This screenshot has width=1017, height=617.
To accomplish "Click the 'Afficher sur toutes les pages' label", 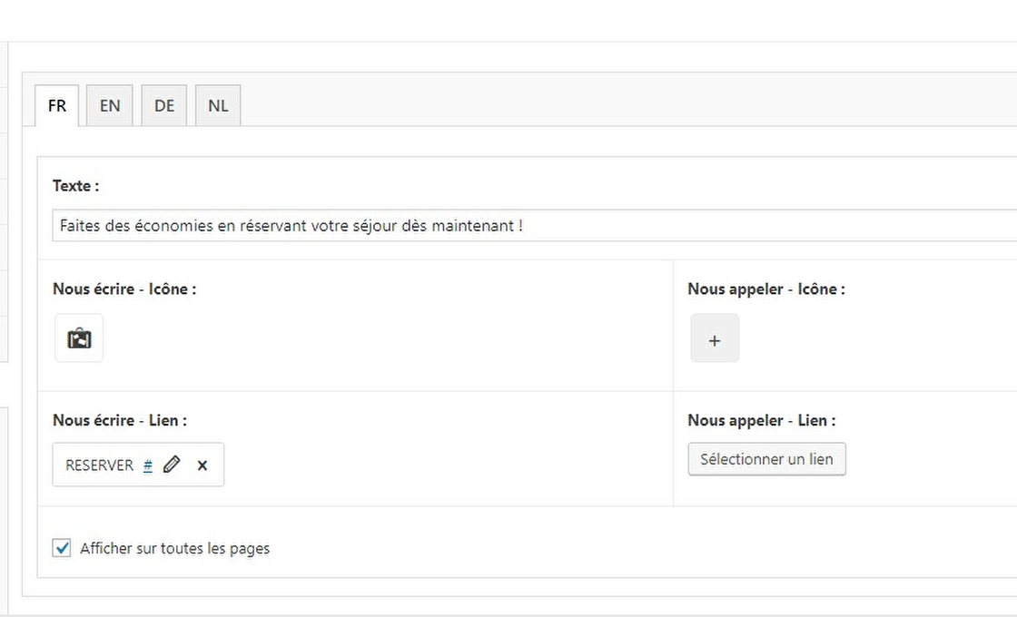I will pos(174,548).
